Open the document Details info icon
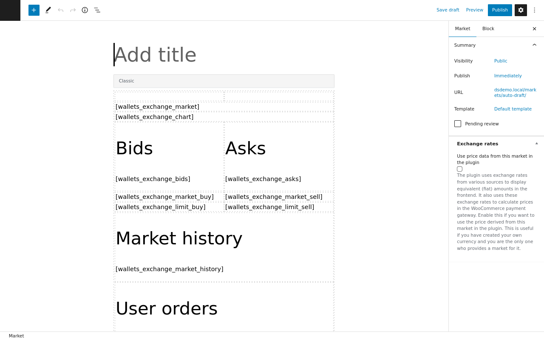 click(x=85, y=10)
